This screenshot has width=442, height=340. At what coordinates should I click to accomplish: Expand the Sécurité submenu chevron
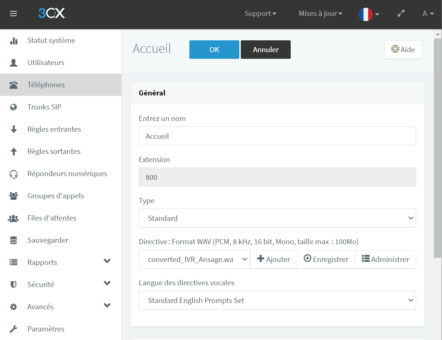tap(107, 283)
